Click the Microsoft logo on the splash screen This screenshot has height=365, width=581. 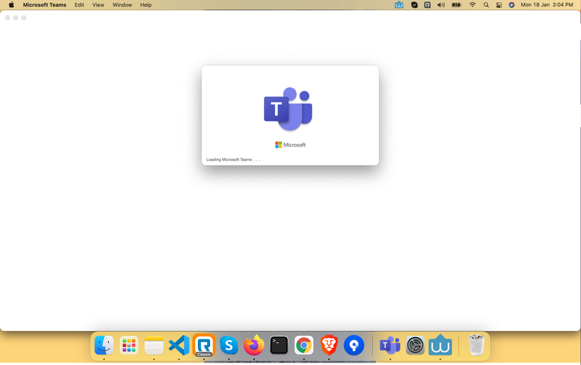pos(290,144)
